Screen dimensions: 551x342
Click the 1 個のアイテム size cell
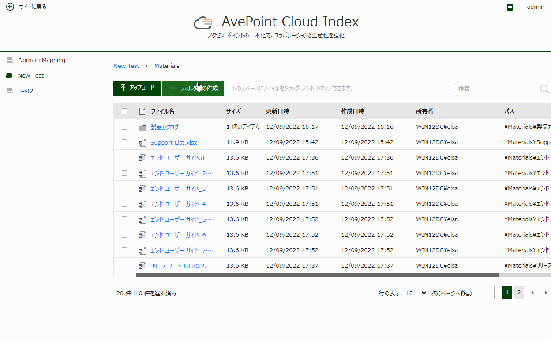point(243,126)
